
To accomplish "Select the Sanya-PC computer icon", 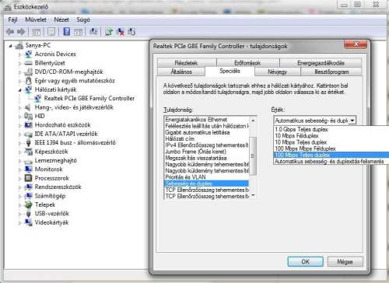I will coord(19,46).
